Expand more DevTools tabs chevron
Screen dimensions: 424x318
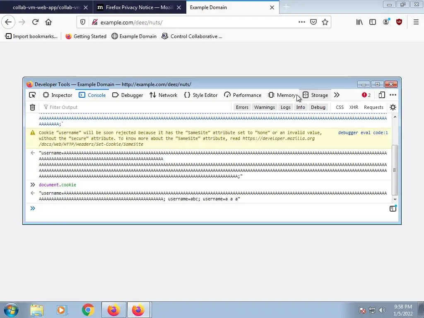[337, 95]
